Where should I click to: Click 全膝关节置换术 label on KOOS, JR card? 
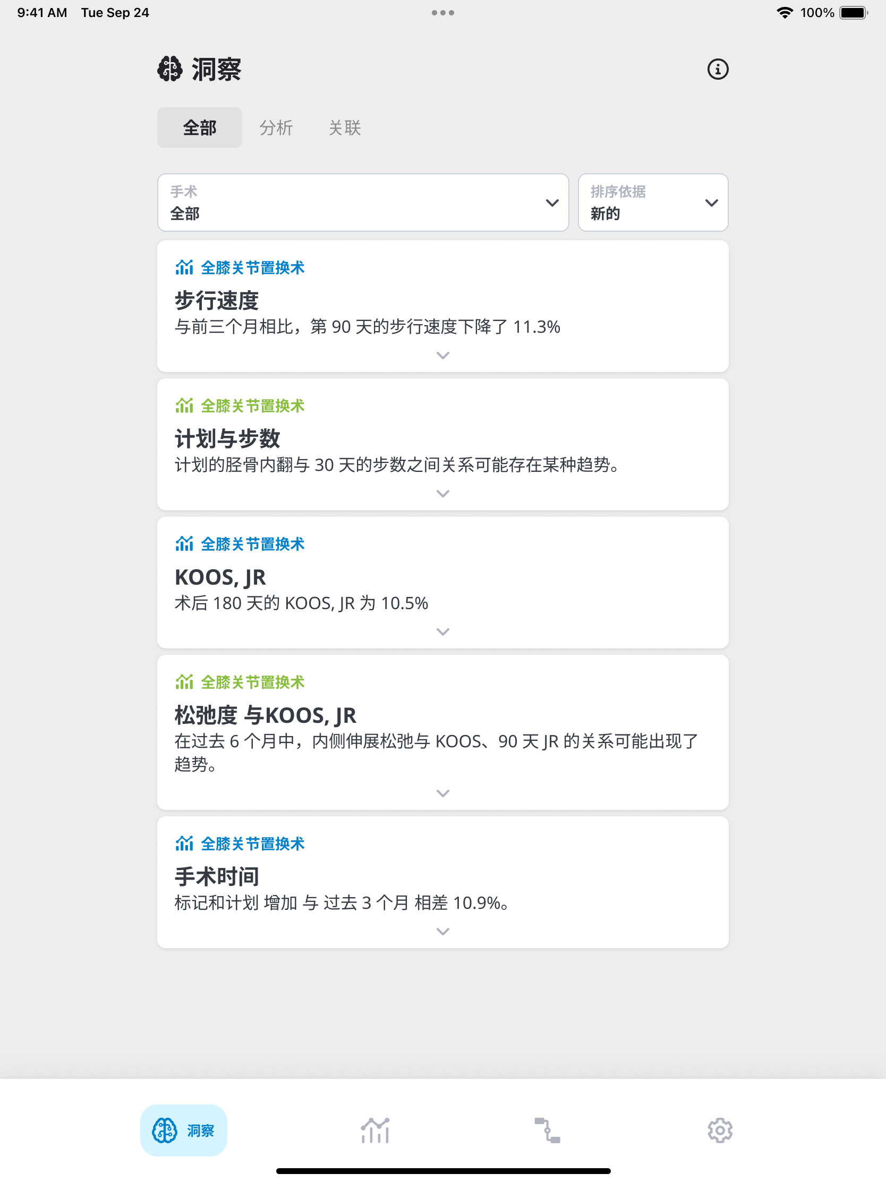coord(253,545)
